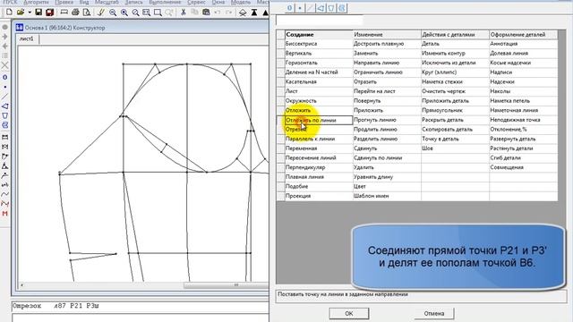The height and width of the screenshot is (322, 573).
Task: Click the Open file folder icon
Action: tap(21, 12)
